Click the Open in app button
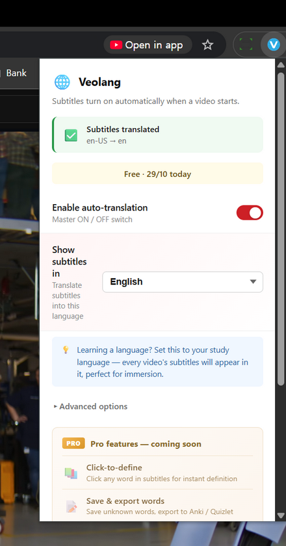The image size is (286, 546). (148, 45)
